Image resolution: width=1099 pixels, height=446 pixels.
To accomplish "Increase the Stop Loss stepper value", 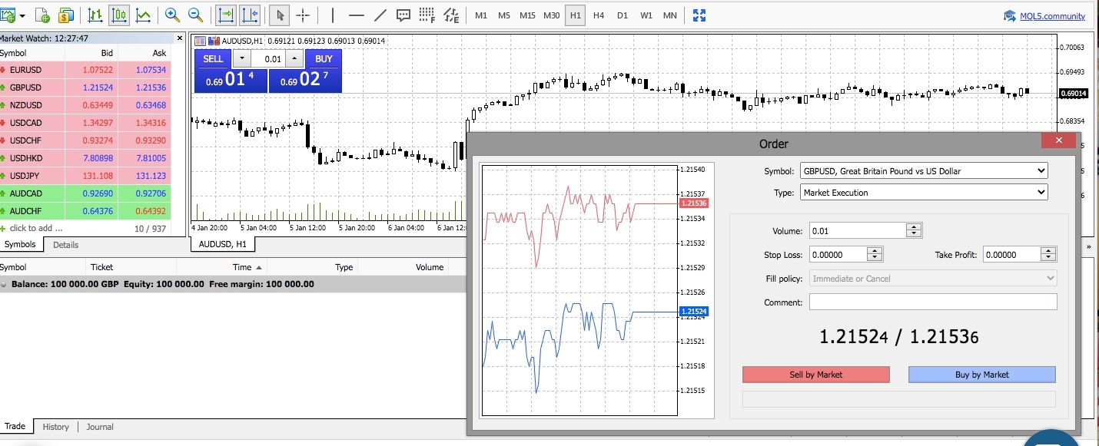I will click(875, 251).
